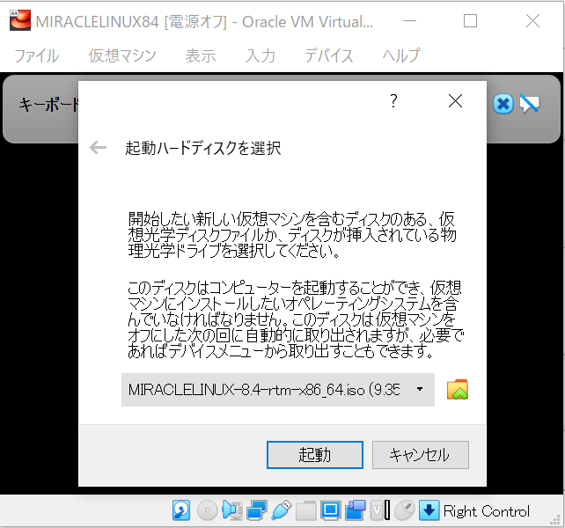Image resolution: width=565 pixels, height=528 pixels.
Task: Go back using the wizard arrow
Action: (x=98, y=148)
